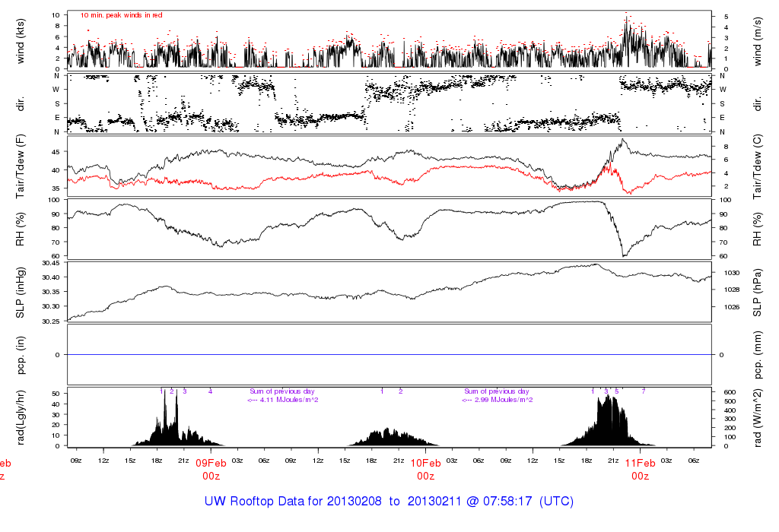Click the purple '7' marker above the radiation plot
Viewport: 779px width, 532px height.
click(644, 391)
